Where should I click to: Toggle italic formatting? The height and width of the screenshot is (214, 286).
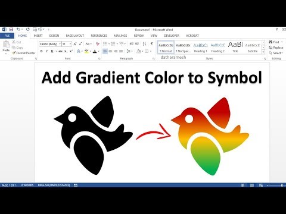point(46,51)
